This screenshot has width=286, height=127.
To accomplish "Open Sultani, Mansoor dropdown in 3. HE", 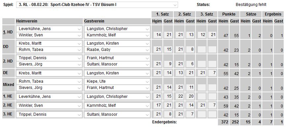I will tap(117, 114).
